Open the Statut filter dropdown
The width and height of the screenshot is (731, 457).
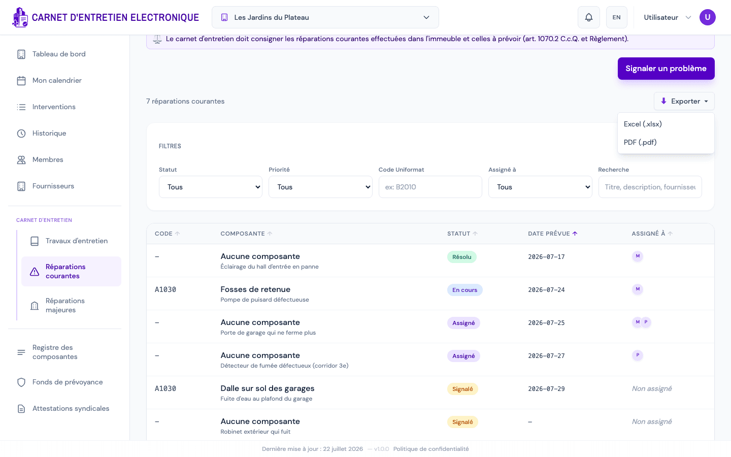[211, 187]
